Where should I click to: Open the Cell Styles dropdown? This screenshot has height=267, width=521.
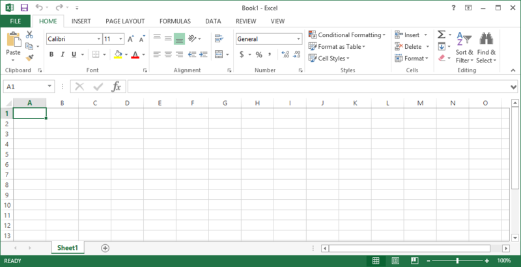click(x=329, y=59)
